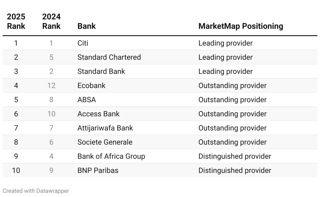Click Citi's Leading provider positioning cell
This screenshot has width=320, height=197.
coord(225,43)
